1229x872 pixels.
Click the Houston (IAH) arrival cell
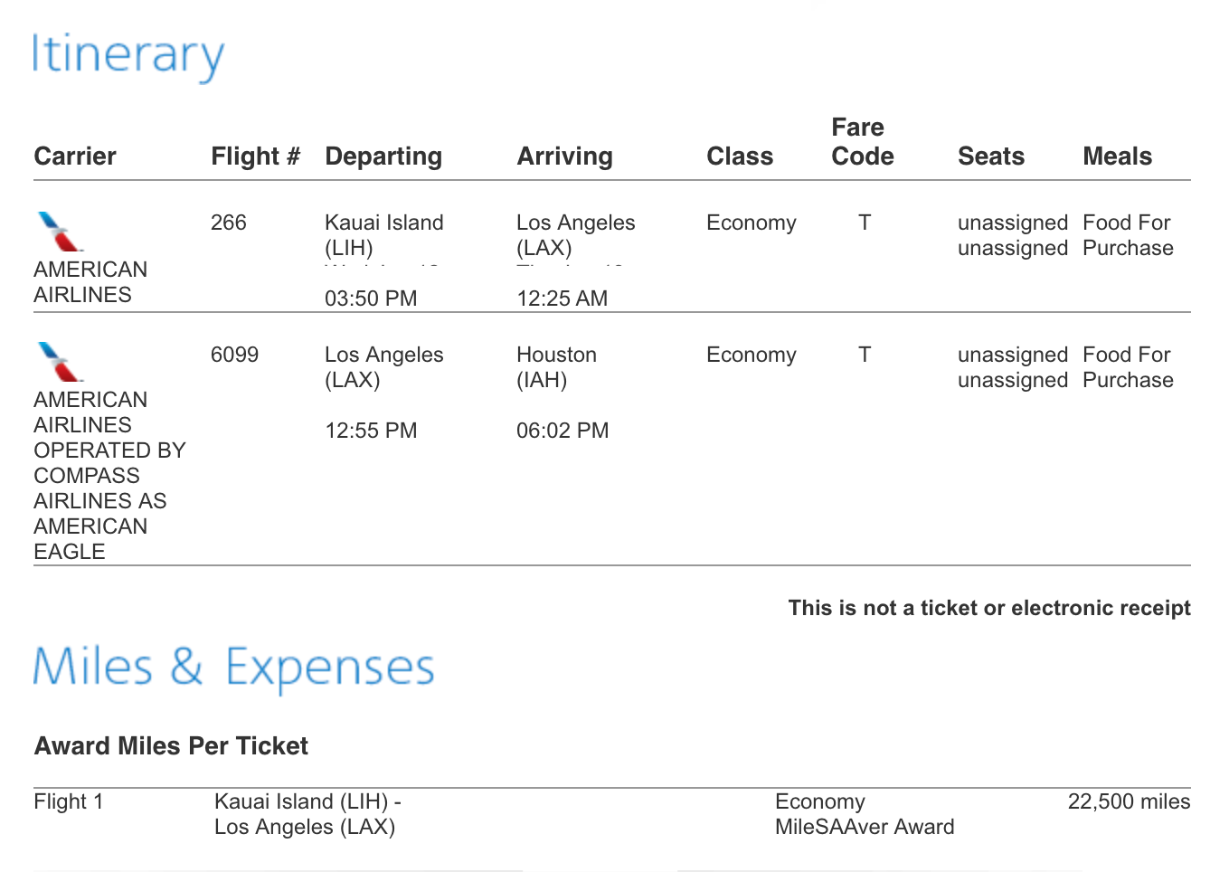(x=556, y=367)
